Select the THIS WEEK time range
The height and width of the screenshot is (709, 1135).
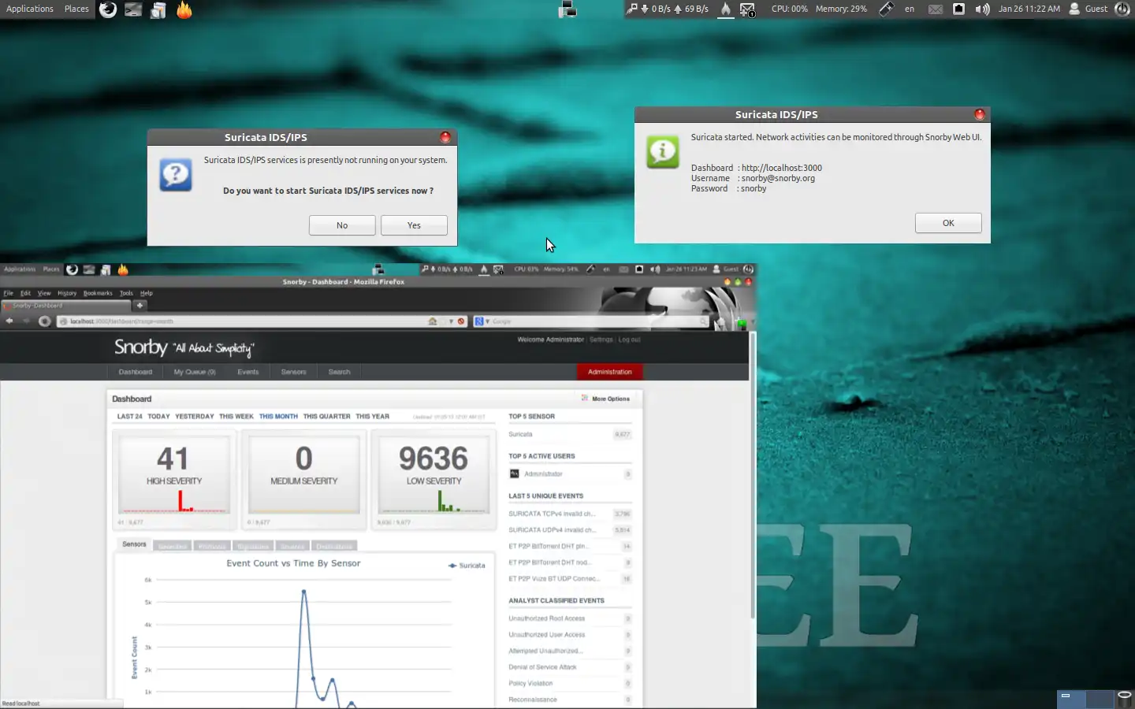236,417
